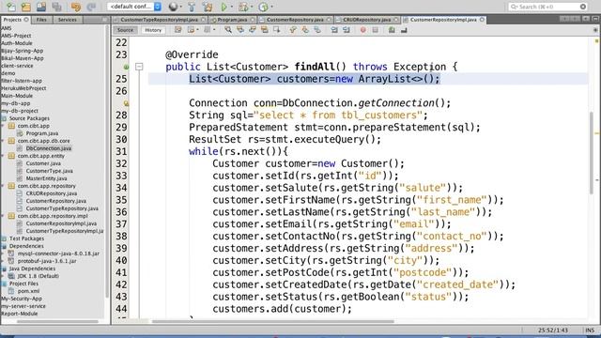Image resolution: width=601 pixels, height=338 pixels.
Task: Click the Open Project icon
Action: tap(41, 7)
